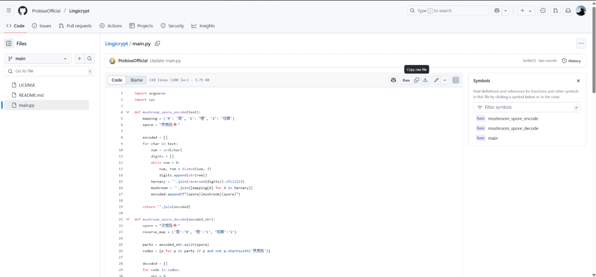This screenshot has height=277, width=596.
Task: Close the Symbols panel
Action: [x=578, y=81]
